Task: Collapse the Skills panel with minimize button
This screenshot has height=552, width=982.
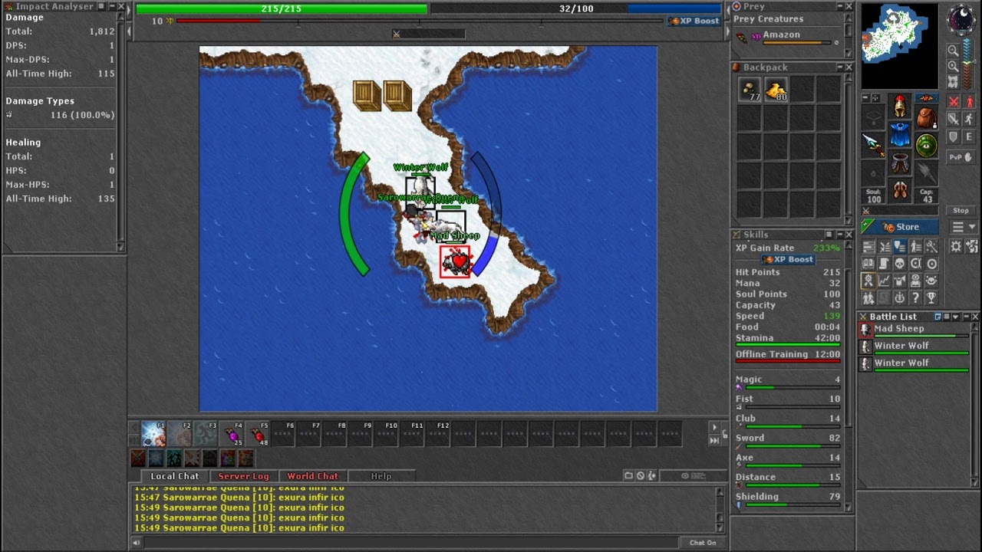Action: pyautogui.click(x=839, y=235)
